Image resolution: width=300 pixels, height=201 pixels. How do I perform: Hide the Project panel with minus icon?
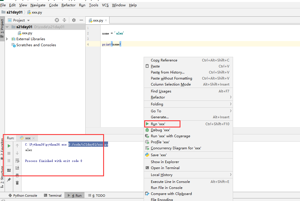(81, 20)
